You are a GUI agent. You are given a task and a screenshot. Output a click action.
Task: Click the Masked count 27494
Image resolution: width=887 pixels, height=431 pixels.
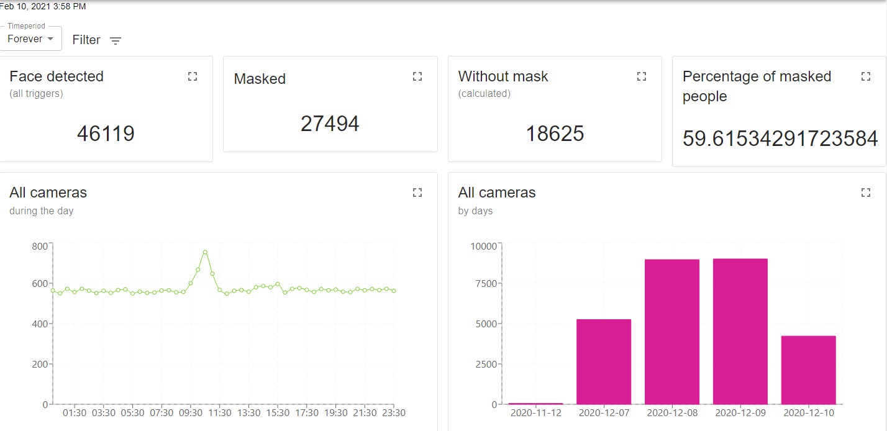(x=330, y=124)
